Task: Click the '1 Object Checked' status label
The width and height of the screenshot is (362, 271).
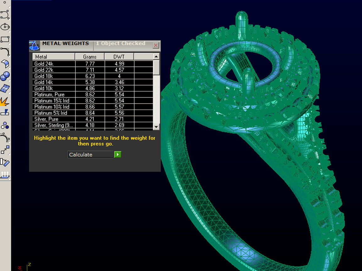Action: pyautogui.click(x=121, y=43)
